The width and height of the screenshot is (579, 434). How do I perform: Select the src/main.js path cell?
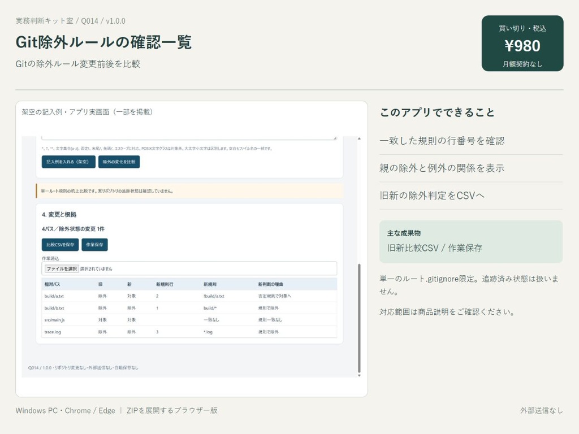(54, 320)
